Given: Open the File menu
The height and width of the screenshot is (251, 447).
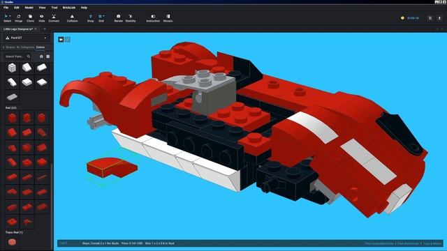Looking at the screenshot, I should [x=6, y=8].
